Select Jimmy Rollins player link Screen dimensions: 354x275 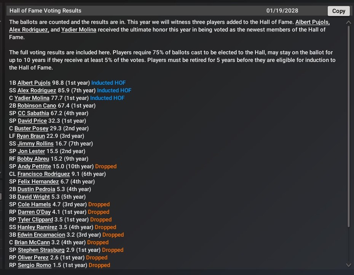36,144
